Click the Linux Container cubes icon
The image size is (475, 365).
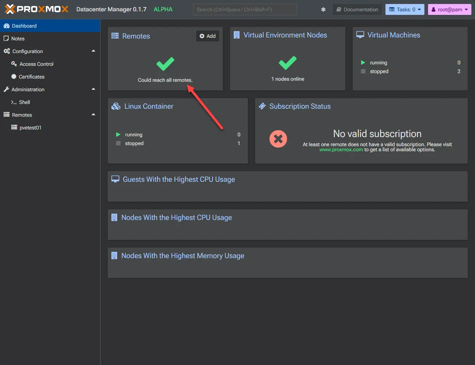click(x=116, y=106)
